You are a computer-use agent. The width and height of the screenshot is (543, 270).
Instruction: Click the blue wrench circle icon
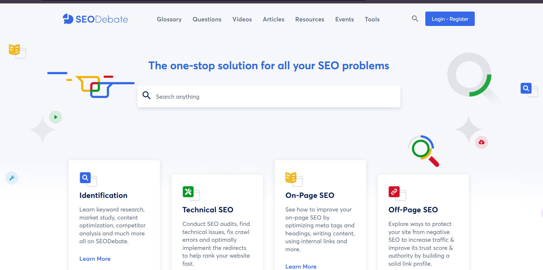12,178
